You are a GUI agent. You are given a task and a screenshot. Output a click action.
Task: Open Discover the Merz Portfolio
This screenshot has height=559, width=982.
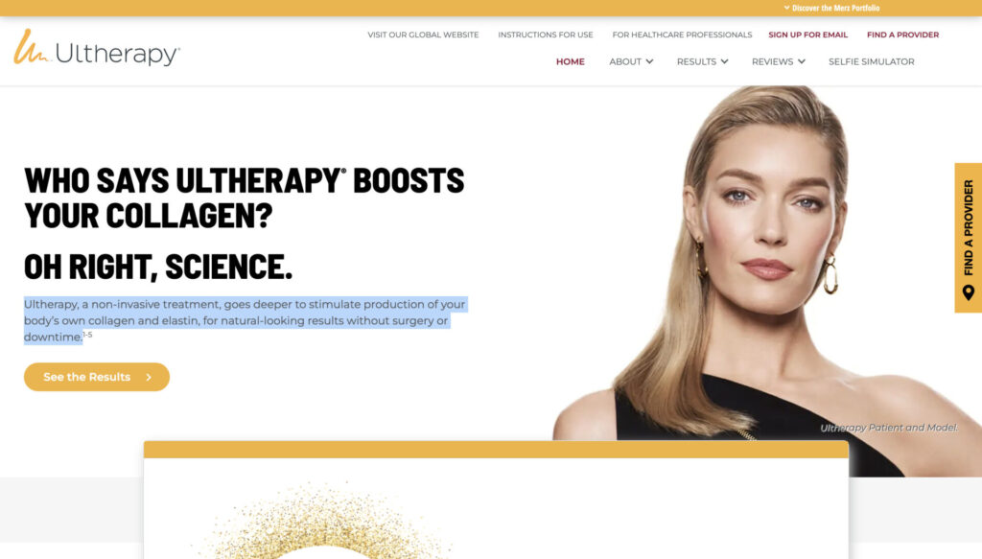point(831,8)
